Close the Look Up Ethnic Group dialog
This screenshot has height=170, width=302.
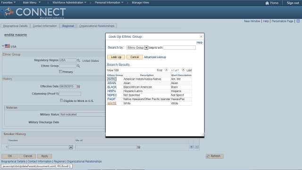(x=201, y=37)
